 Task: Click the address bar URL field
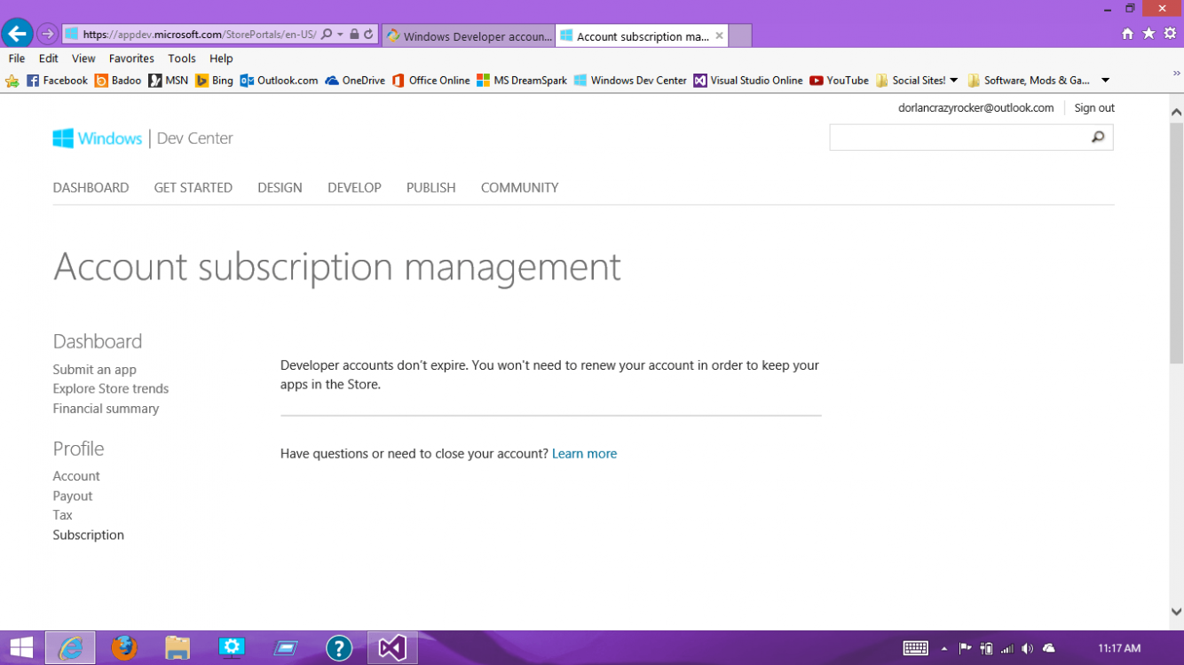[199, 35]
